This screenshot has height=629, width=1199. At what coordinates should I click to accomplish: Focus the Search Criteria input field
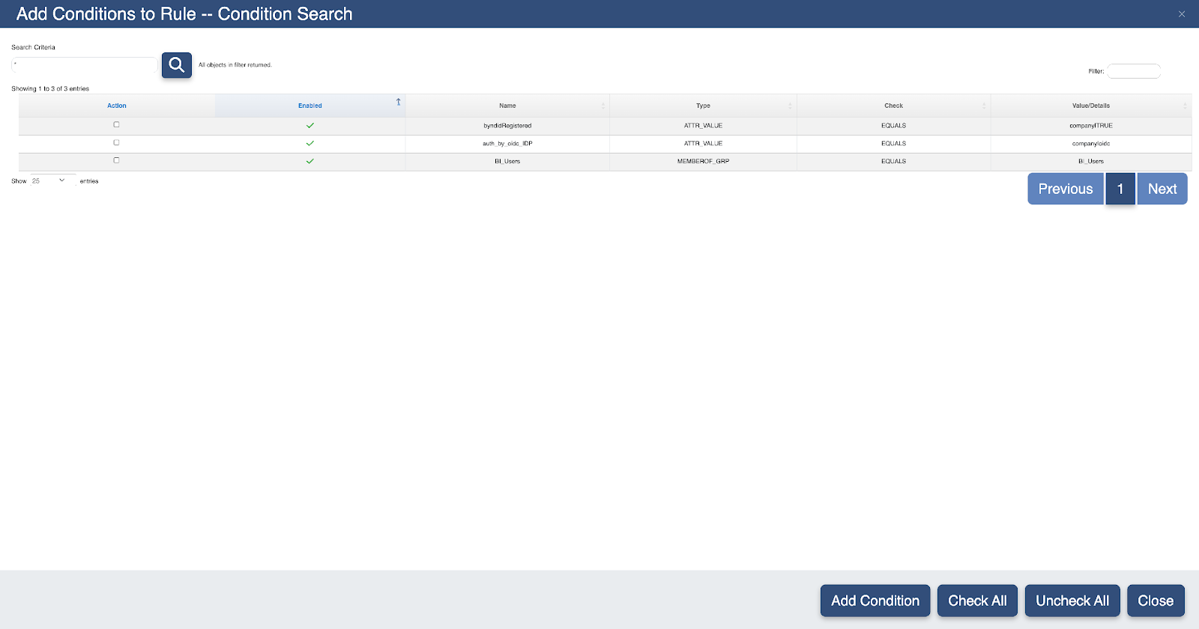(x=84, y=65)
